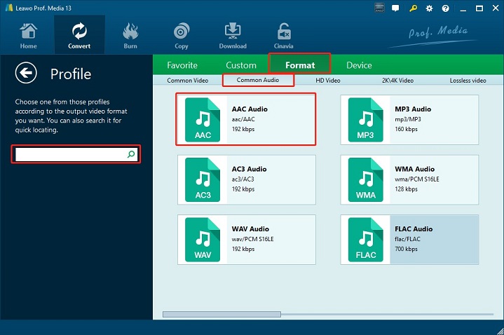Screen dimensions: 504x335
Task: Click the wma/PCM S16LE codec text
Action: click(417, 179)
